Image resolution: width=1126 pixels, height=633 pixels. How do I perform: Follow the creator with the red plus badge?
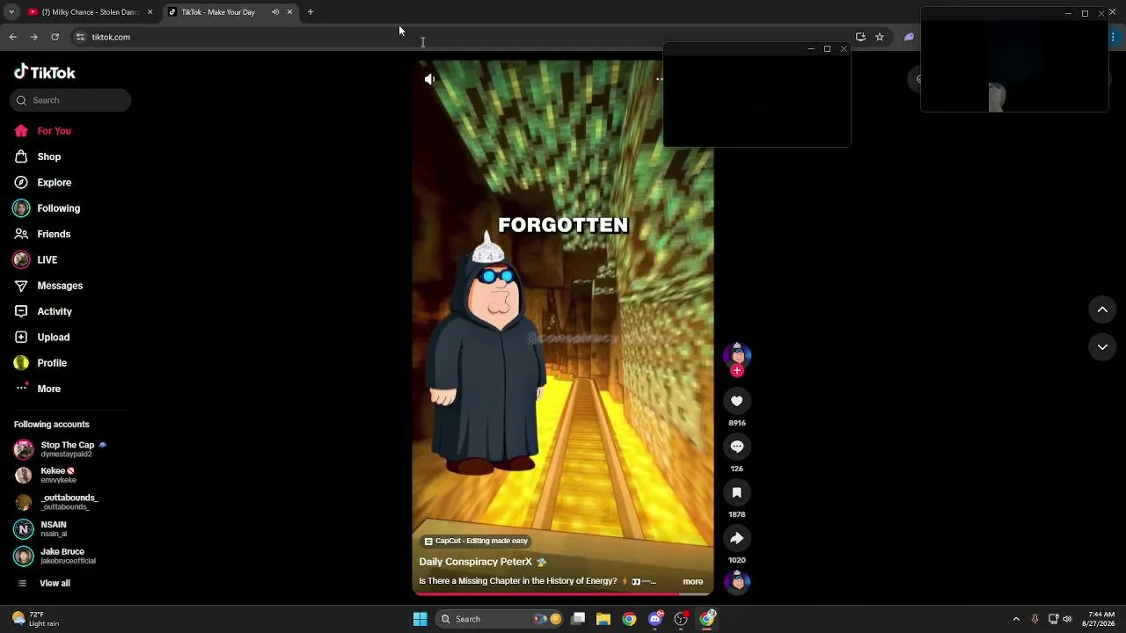coord(737,371)
